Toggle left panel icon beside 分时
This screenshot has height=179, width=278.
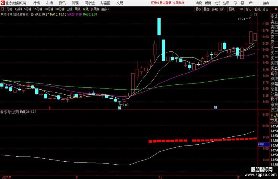coord(2,9)
